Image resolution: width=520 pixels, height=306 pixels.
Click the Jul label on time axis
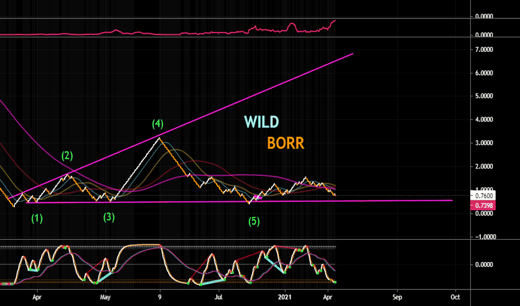click(218, 297)
